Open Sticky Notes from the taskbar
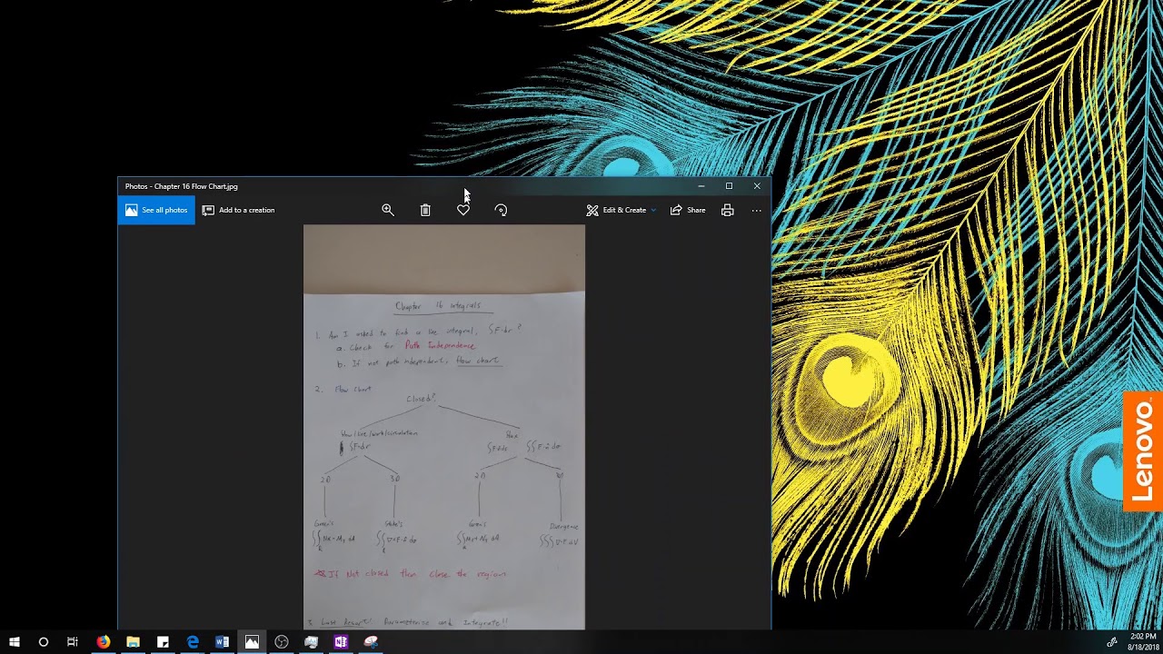1163x654 pixels. 163,642
